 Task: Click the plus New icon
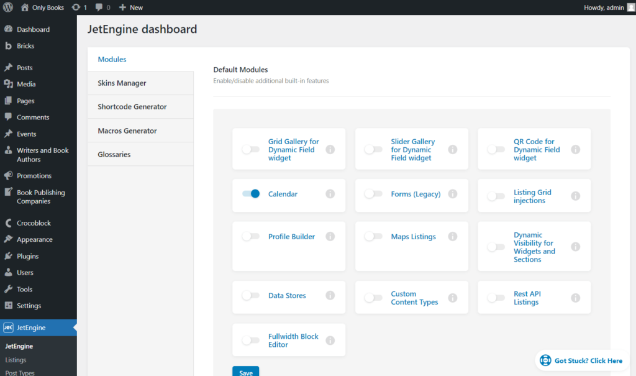[x=122, y=7]
